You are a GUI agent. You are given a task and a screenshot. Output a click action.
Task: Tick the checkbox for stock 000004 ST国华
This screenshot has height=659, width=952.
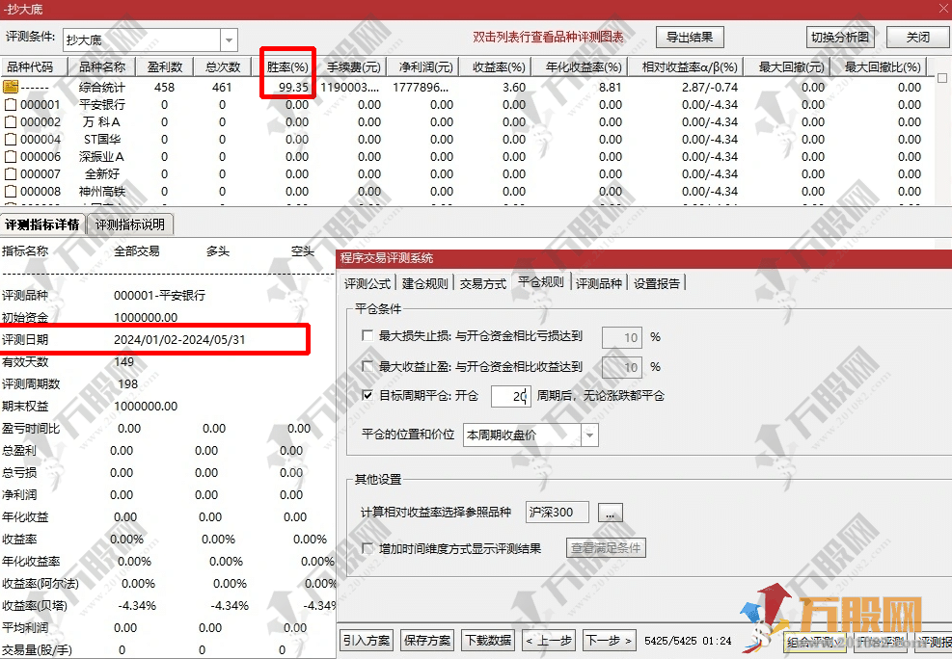[11, 140]
